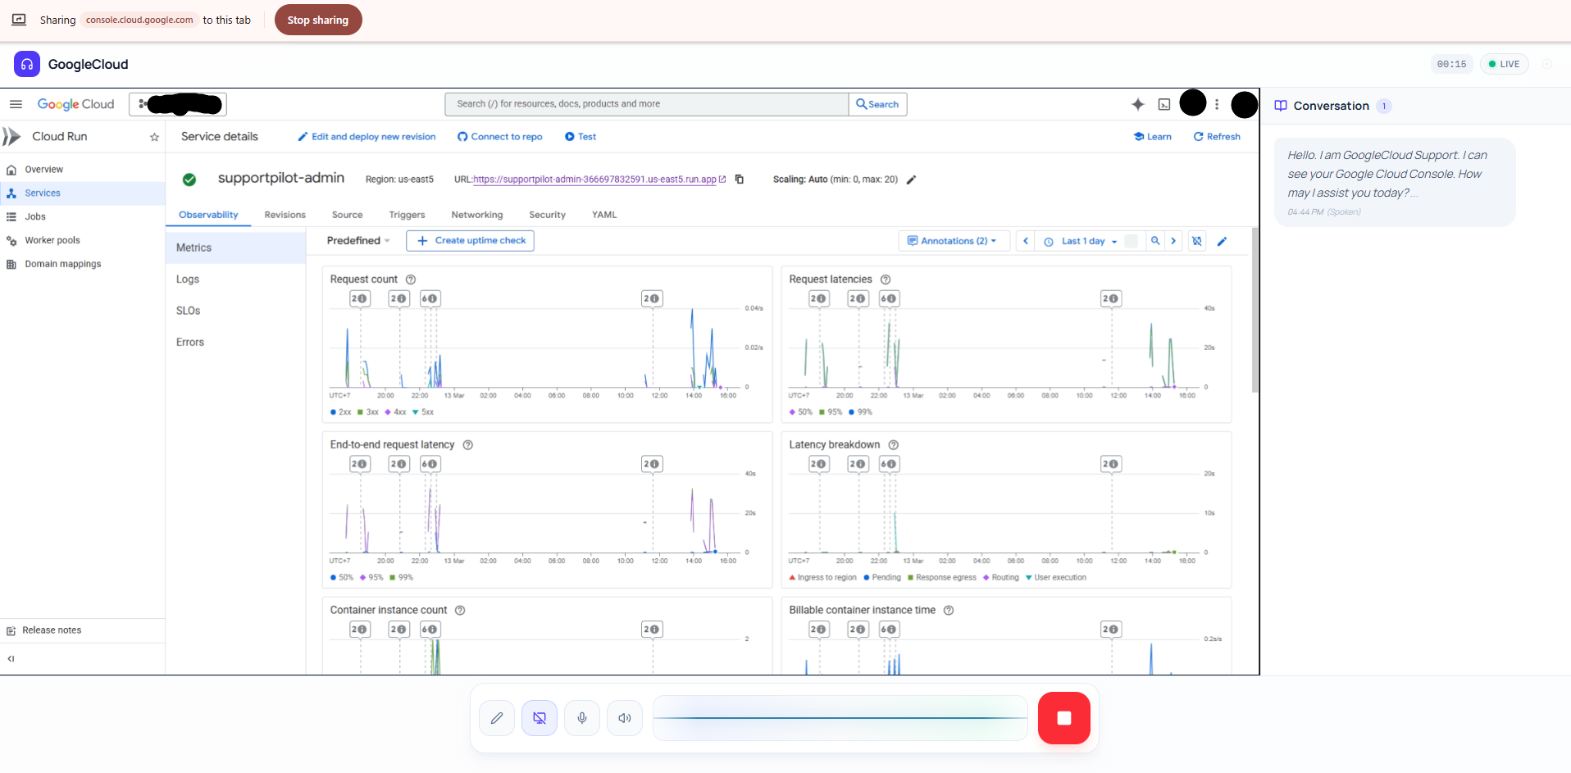Edit the scaling settings pencil icon
The image size is (1571, 773).
point(911,180)
